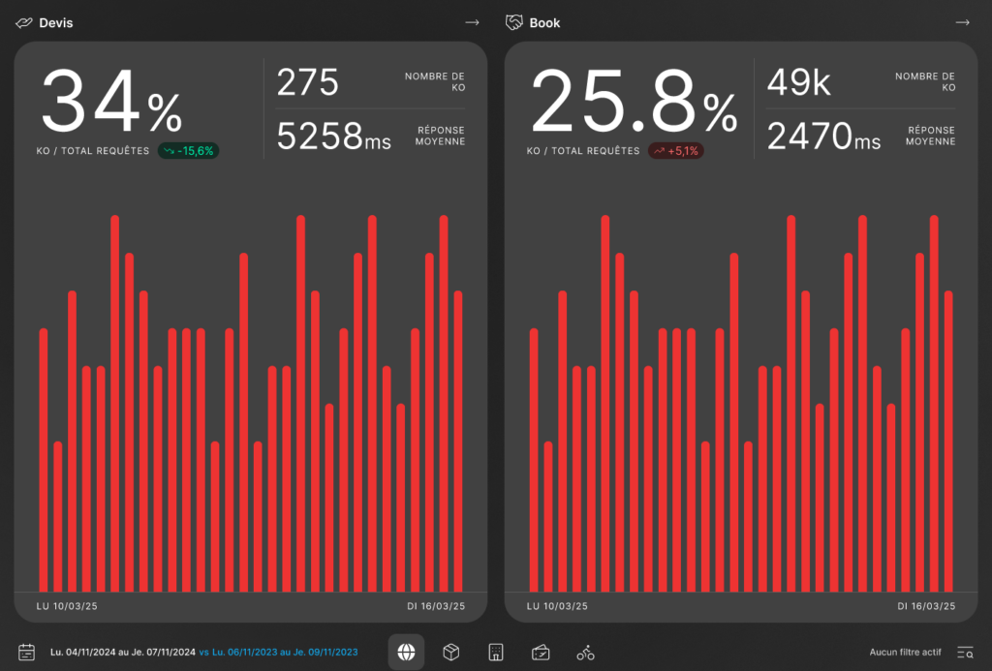Click the Devis hand icon
The width and height of the screenshot is (992, 671).
[x=24, y=22]
